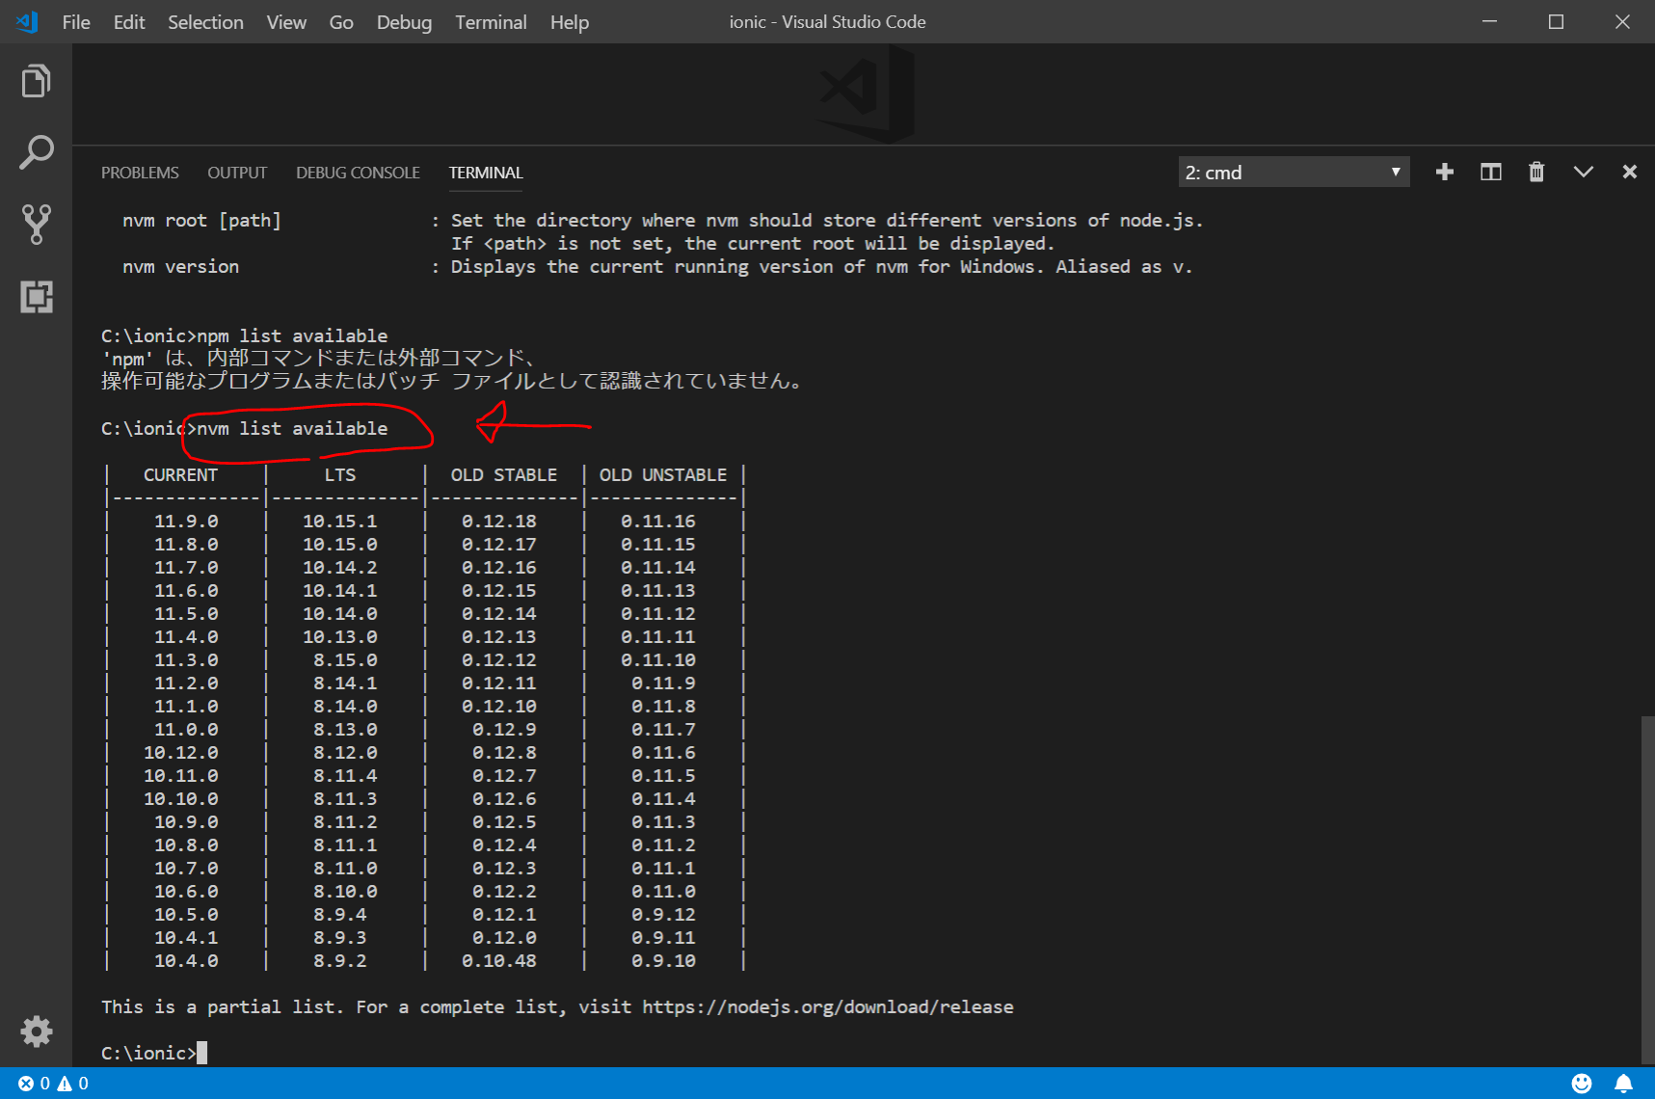Close the terminal panel
This screenshot has width=1655, height=1099.
1629,173
